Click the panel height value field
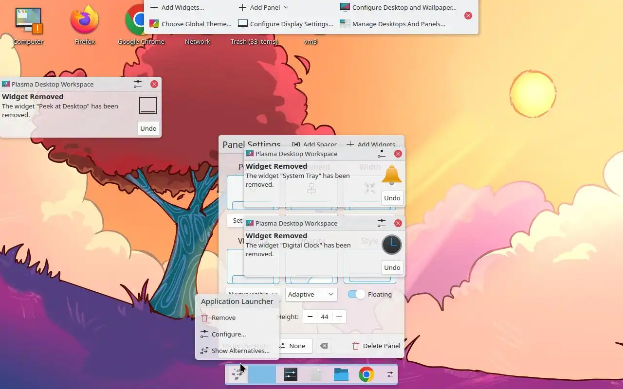This screenshot has width=623, height=389. tap(325, 317)
